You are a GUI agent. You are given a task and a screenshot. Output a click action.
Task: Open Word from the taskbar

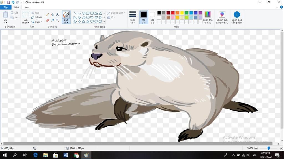pyautogui.click(x=66, y=155)
